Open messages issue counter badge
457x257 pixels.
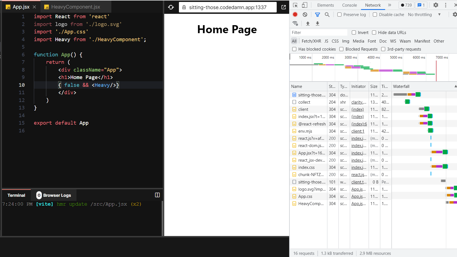(421, 5)
